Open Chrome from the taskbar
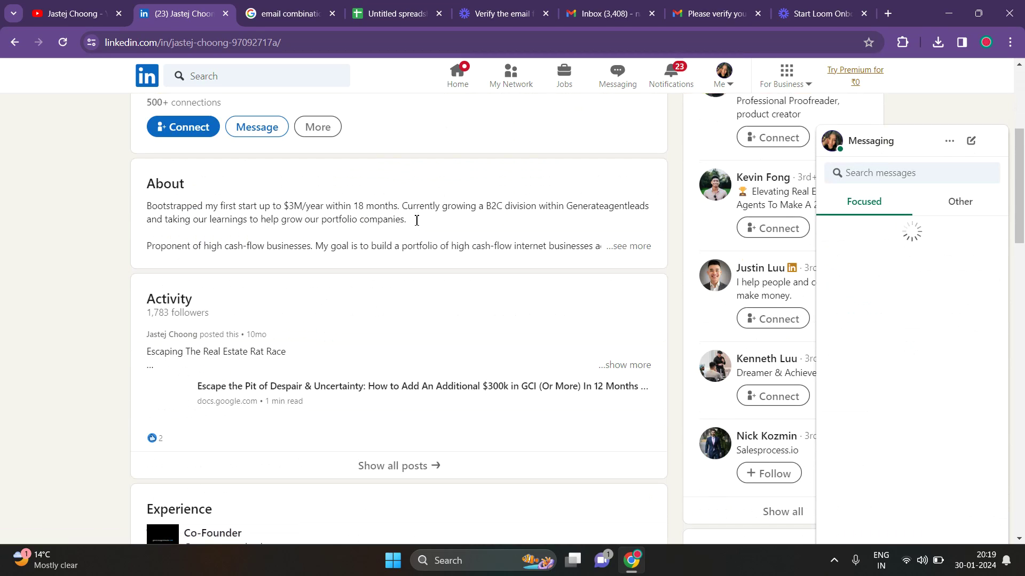Image resolution: width=1025 pixels, height=576 pixels. click(x=632, y=560)
